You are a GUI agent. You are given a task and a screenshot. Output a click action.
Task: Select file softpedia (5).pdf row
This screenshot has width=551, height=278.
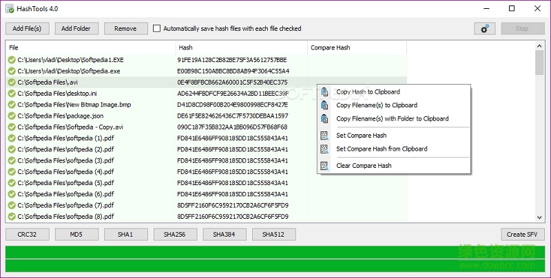(206, 183)
